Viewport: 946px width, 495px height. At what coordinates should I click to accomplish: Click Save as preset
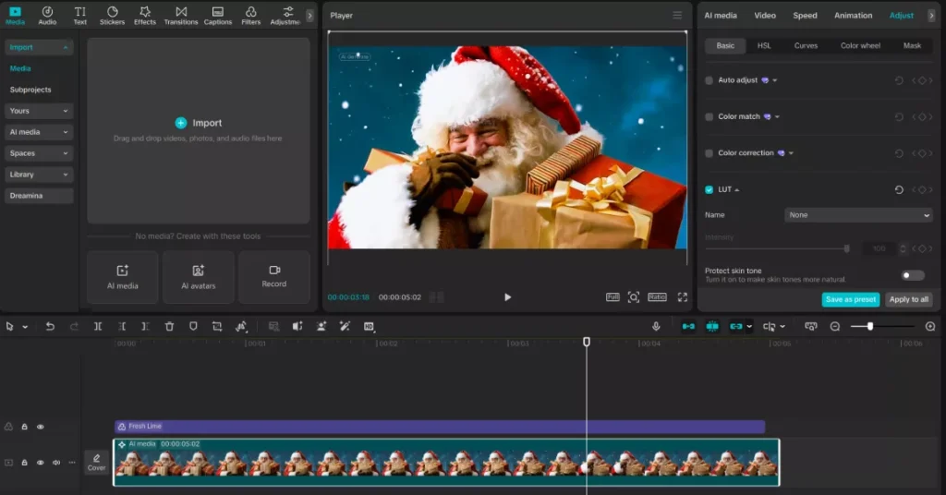pyautogui.click(x=851, y=299)
